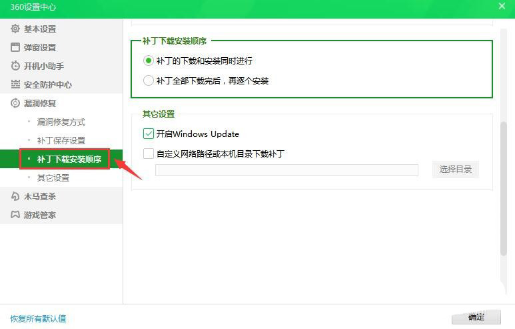Viewport: 515px width, 329px height.
Task: Click the icon beside 游戏管家
Action: [15, 215]
